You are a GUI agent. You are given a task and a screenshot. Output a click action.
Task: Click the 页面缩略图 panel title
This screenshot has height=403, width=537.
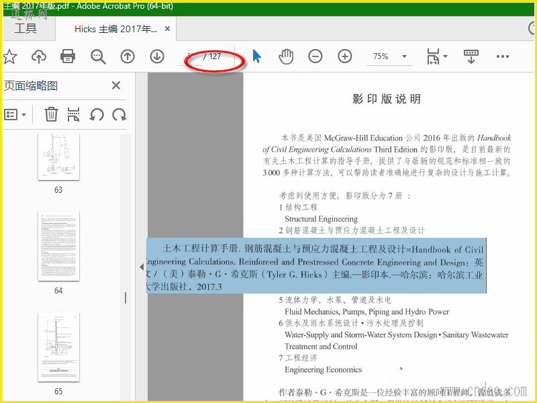pyautogui.click(x=31, y=86)
